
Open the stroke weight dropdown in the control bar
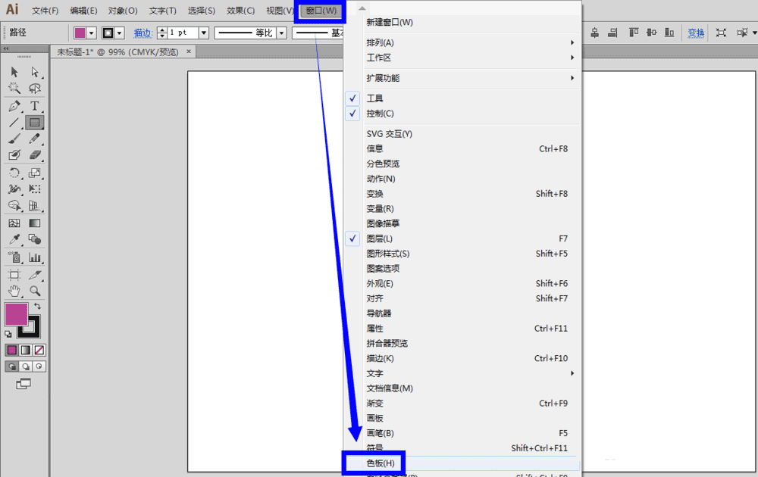click(204, 33)
